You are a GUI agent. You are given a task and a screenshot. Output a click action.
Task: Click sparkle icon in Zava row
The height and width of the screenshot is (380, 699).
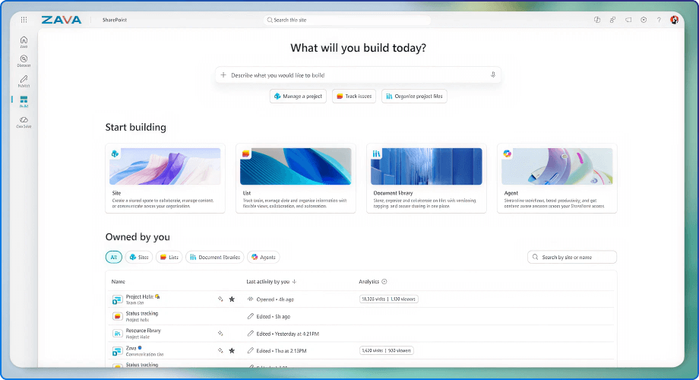tap(220, 350)
